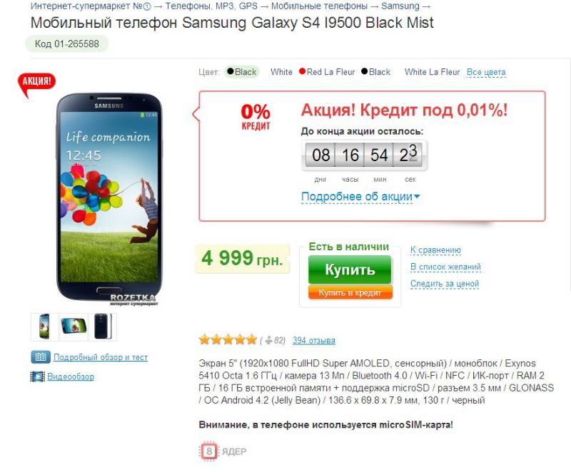The width and height of the screenshot is (571, 472).
Task: Show all colors via Все цвета
Action: pyautogui.click(x=486, y=72)
